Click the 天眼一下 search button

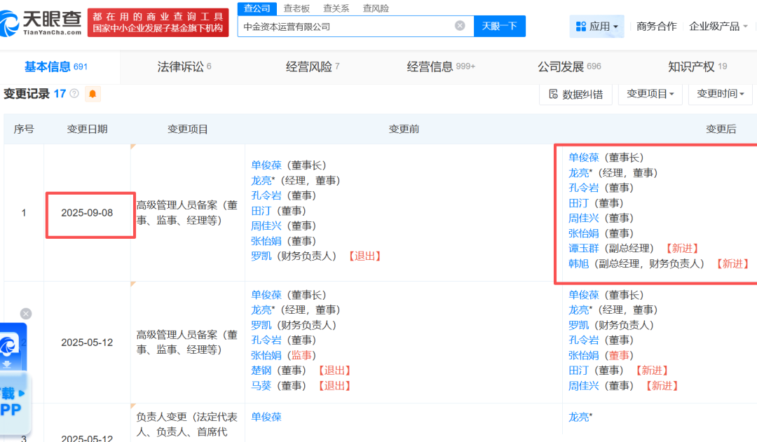(500, 26)
